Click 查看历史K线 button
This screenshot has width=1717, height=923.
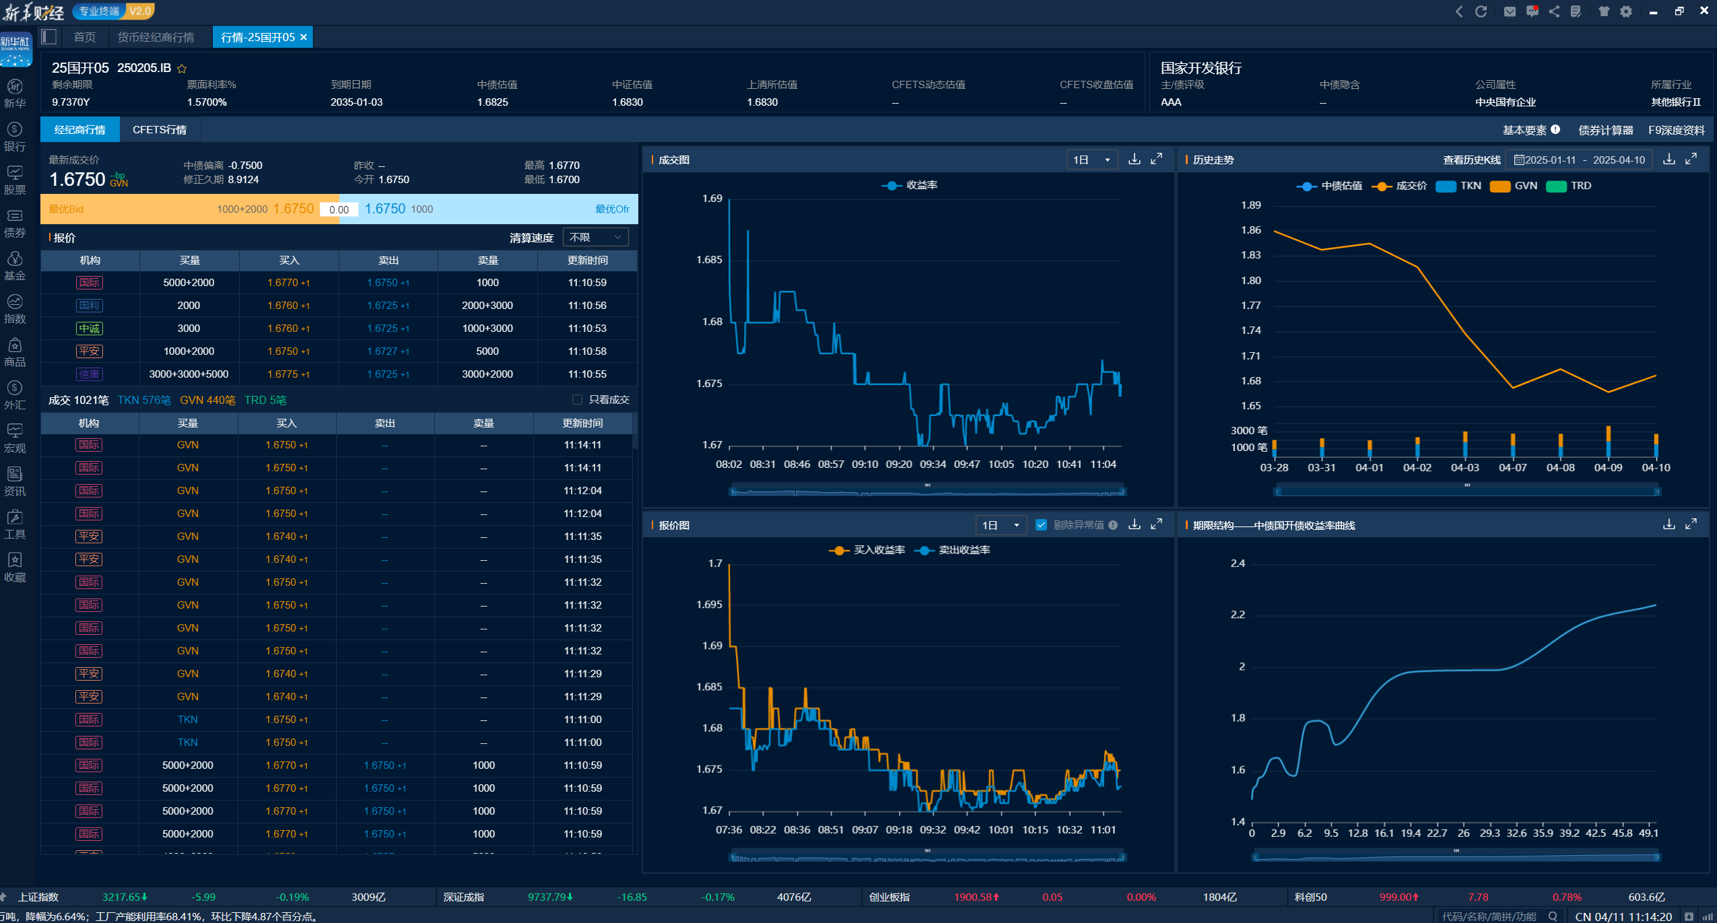pos(1471,160)
